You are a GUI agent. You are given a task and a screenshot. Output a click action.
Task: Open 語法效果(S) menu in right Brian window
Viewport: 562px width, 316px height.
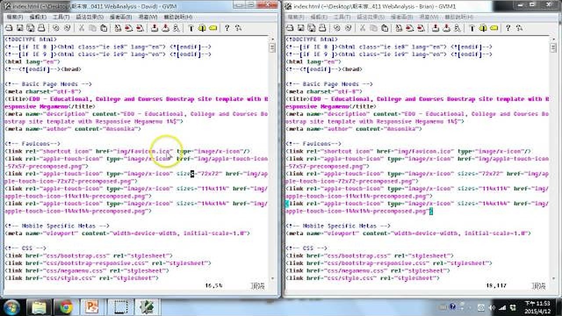click(x=371, y=17)
